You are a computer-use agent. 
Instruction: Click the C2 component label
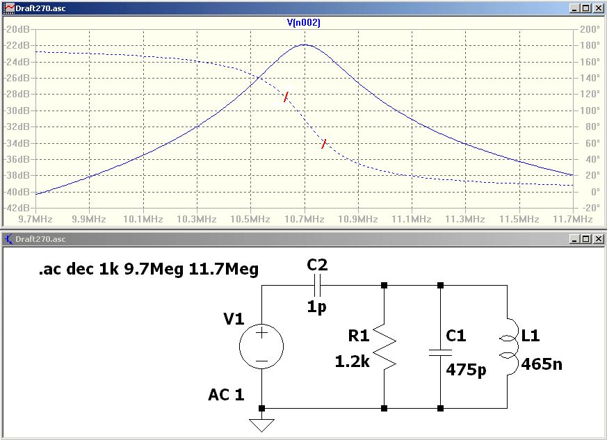point(317,265)
